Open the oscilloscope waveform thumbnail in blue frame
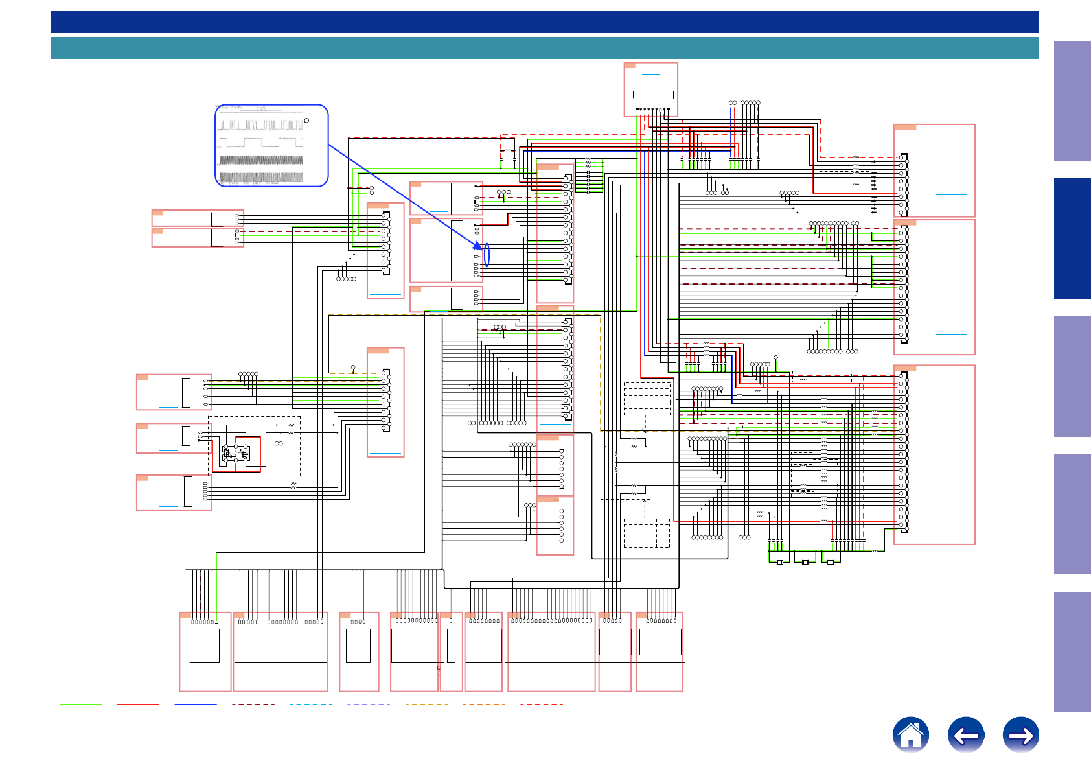Screen dimensions: 1091x772 tap(271, 146)
